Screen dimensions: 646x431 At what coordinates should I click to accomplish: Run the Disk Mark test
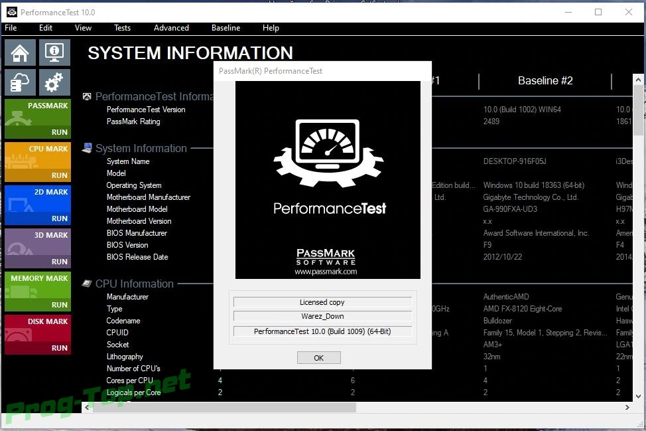(59, 348)
